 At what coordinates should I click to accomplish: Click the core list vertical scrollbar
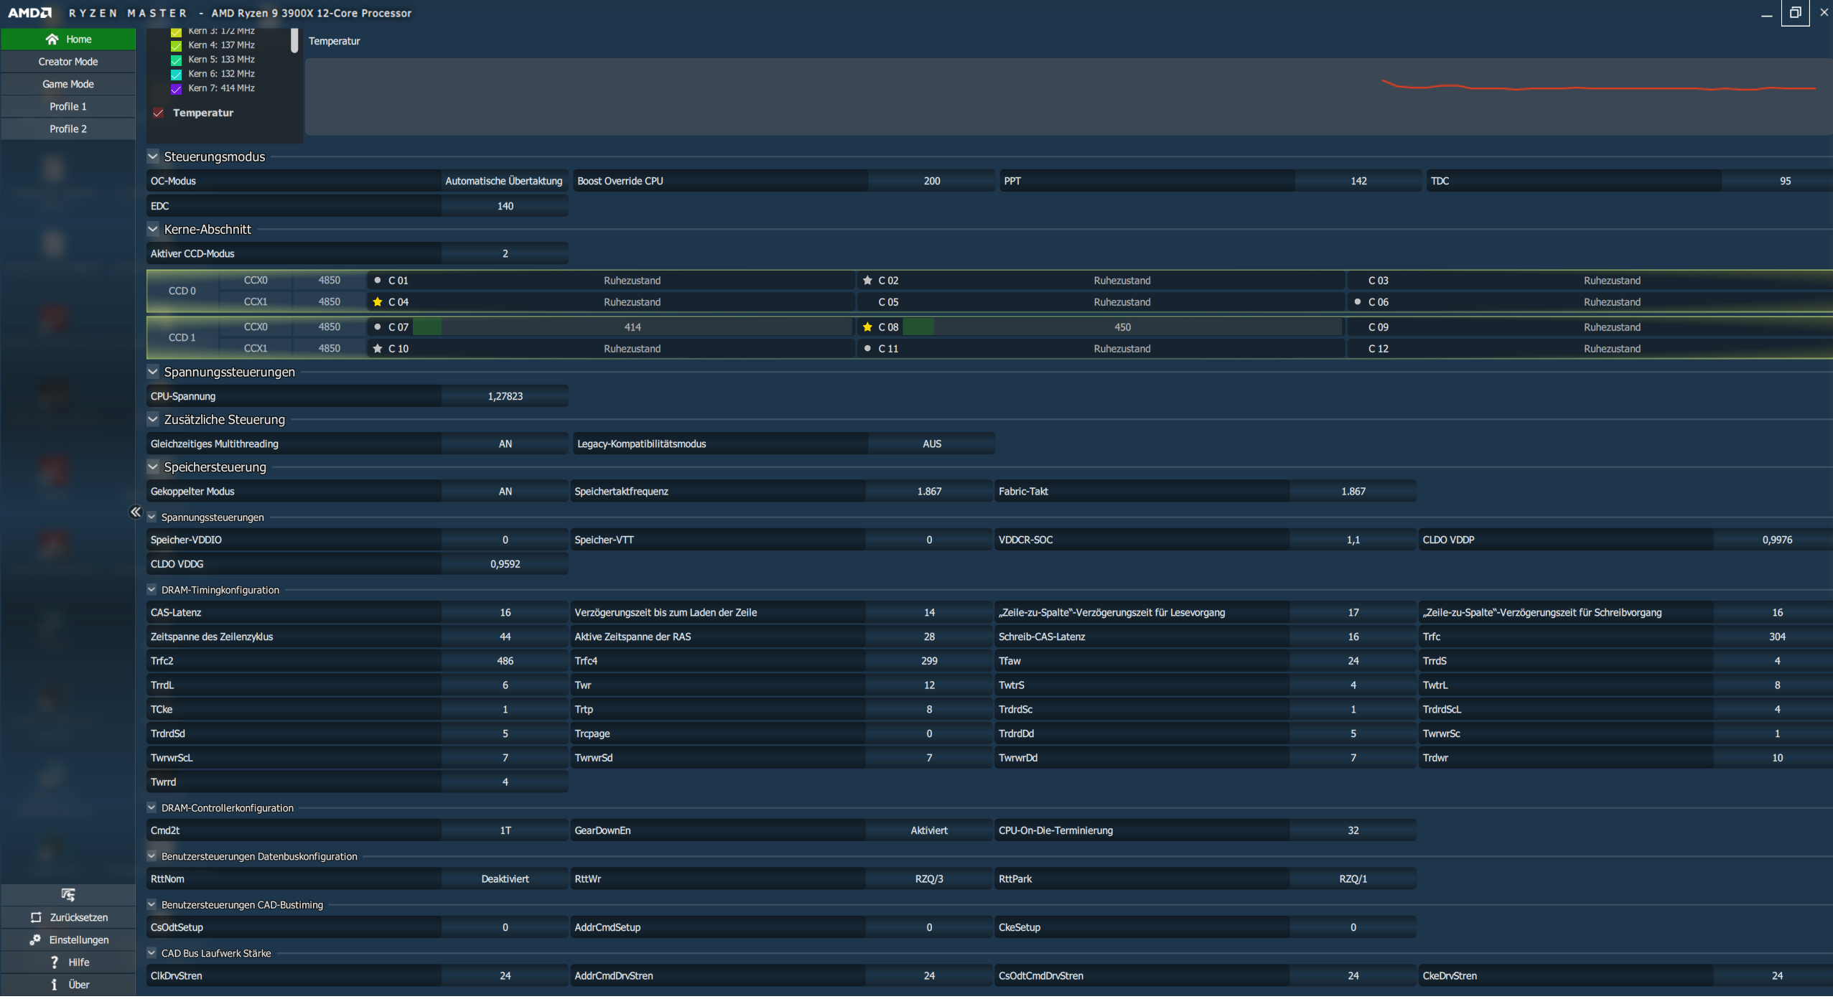point(294,41)
